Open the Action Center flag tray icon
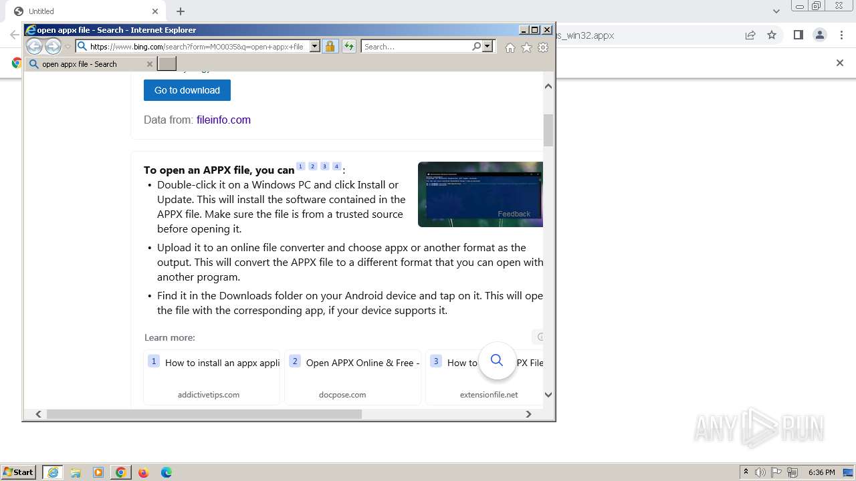856x481 pixels. [777, 472]
